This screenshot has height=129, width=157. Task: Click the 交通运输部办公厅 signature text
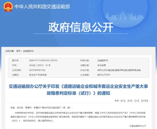[x=138, y=126]
